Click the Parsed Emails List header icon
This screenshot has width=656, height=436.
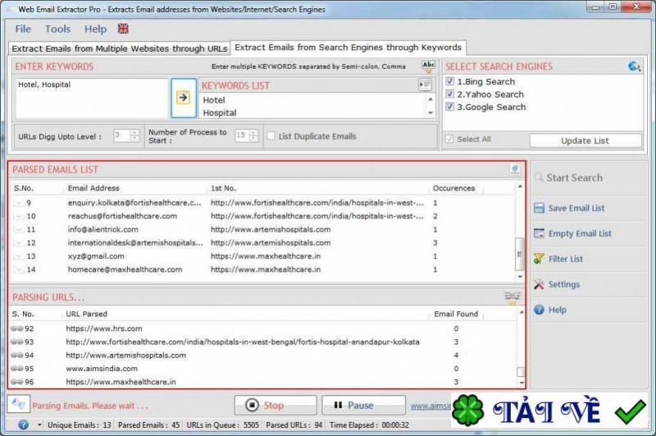click(515, 169)
